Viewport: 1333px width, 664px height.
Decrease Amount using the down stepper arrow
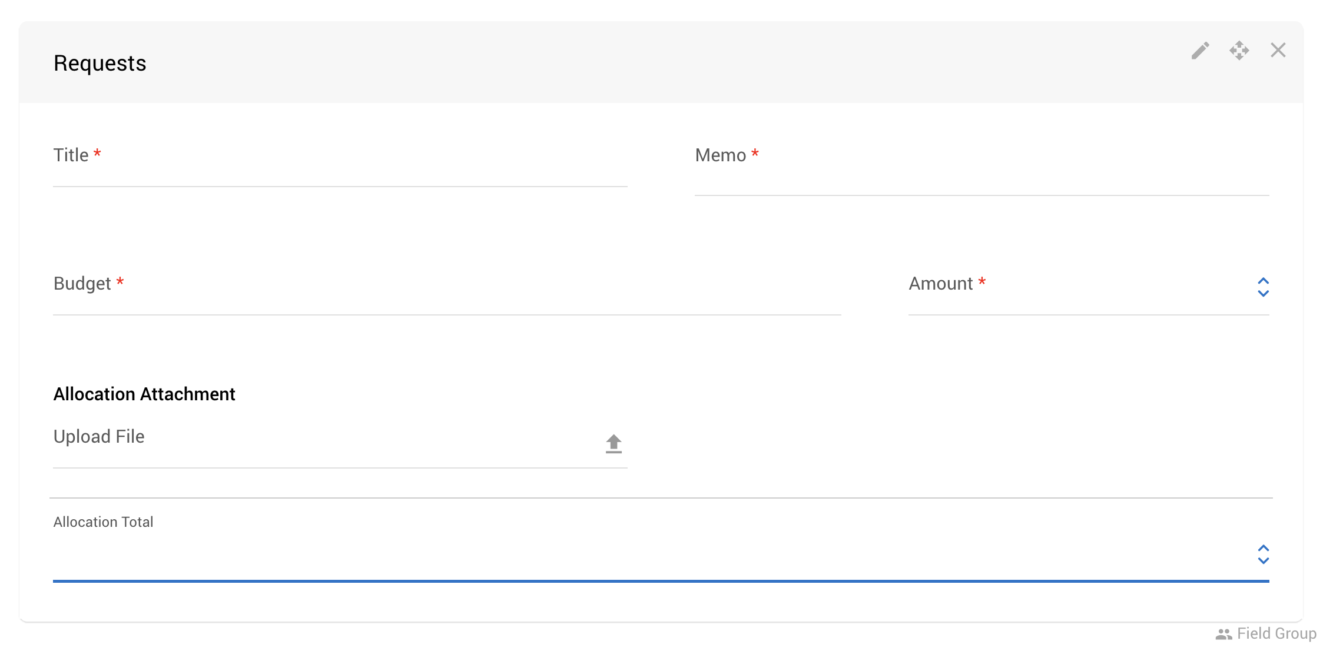pos(1263,293)
